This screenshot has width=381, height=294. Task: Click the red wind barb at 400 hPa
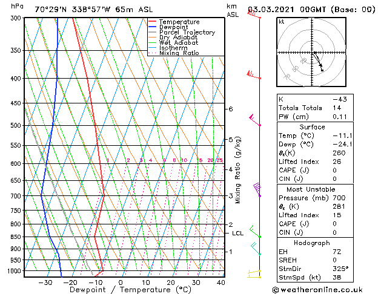pos(254,75)
